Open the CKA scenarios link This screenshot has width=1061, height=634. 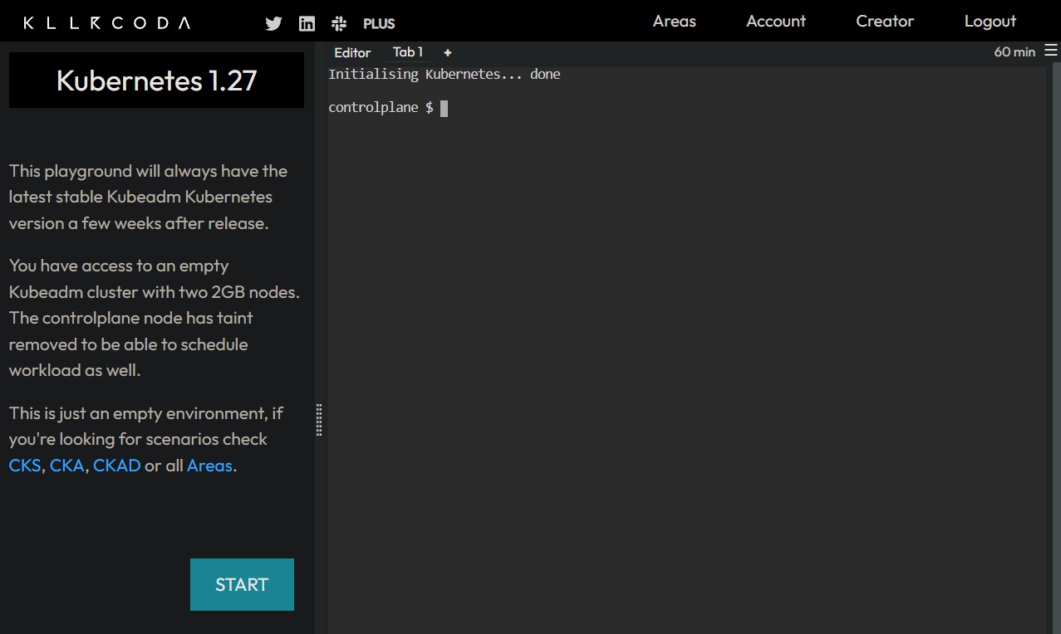point(66,466)
